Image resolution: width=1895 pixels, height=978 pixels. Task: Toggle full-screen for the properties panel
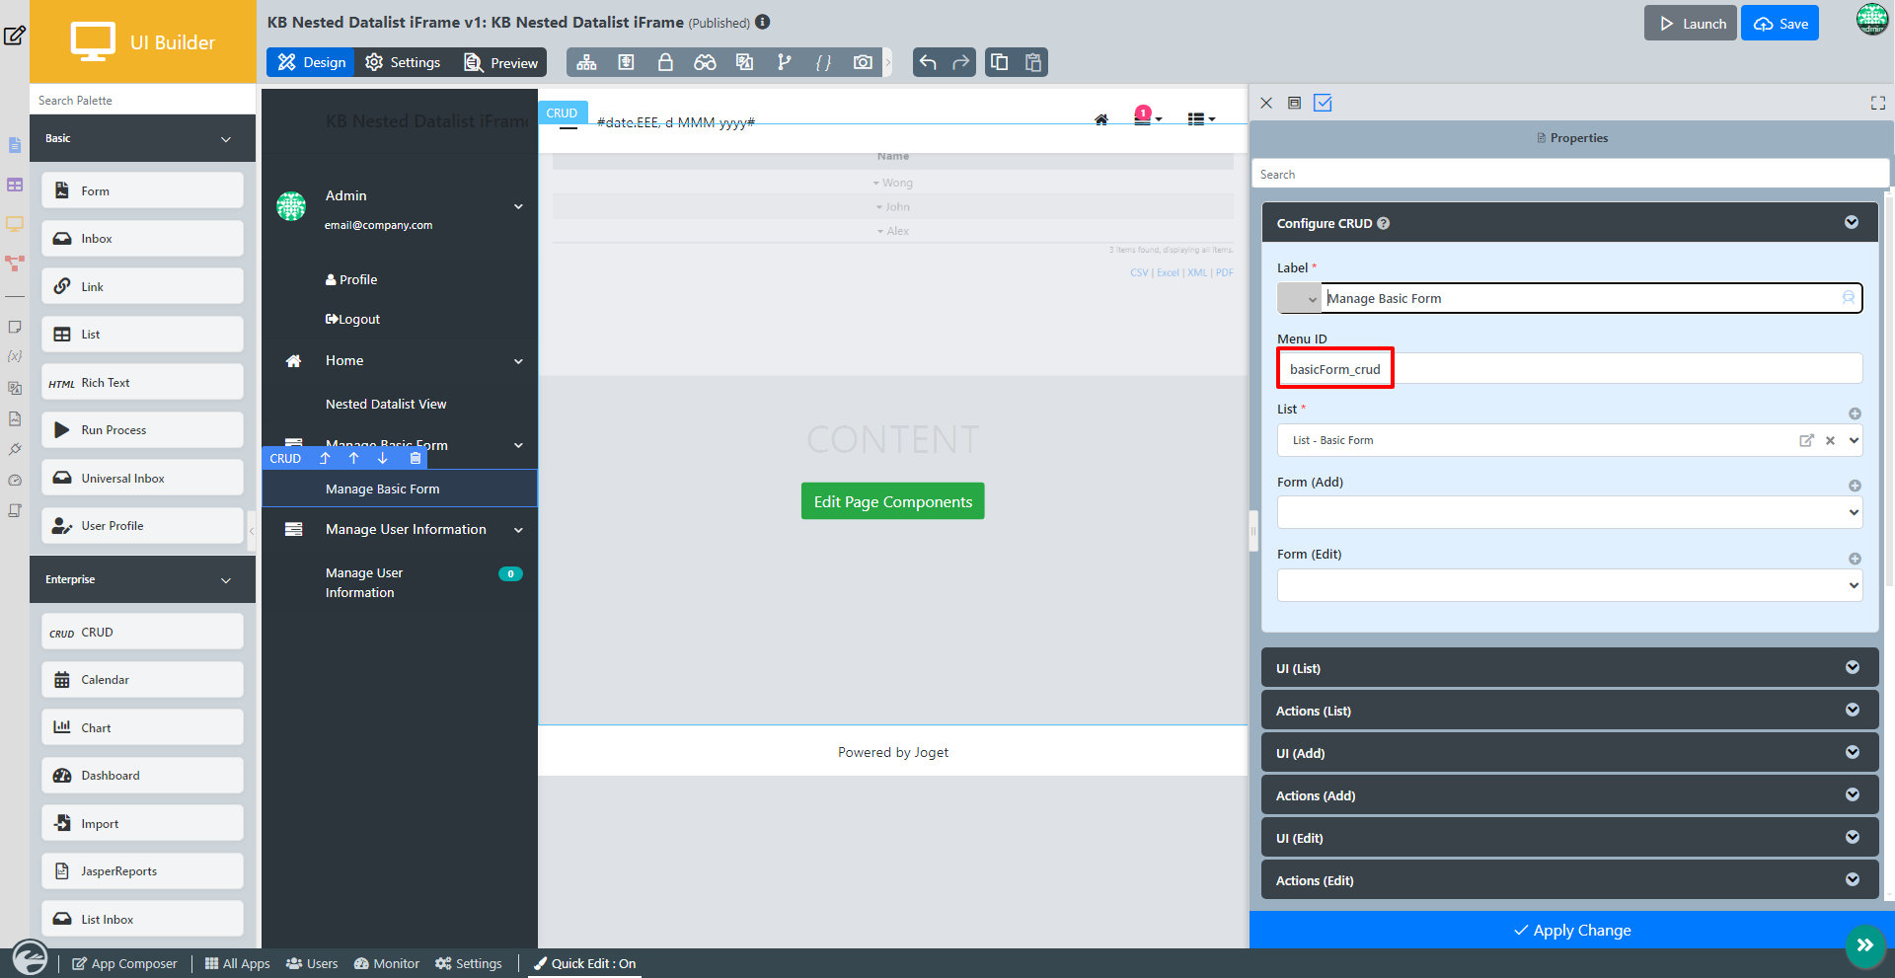pyautogui.click(x=1877, y=103)
